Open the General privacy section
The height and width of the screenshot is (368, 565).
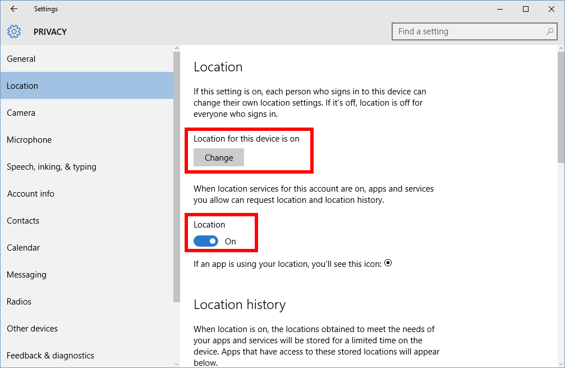21,59
